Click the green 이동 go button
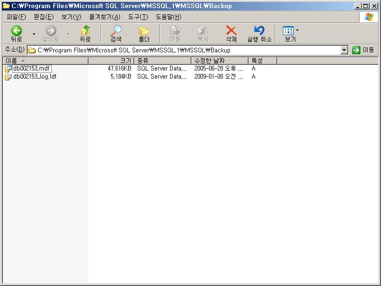This screenshot has width=381, height=286. [363, 50]
